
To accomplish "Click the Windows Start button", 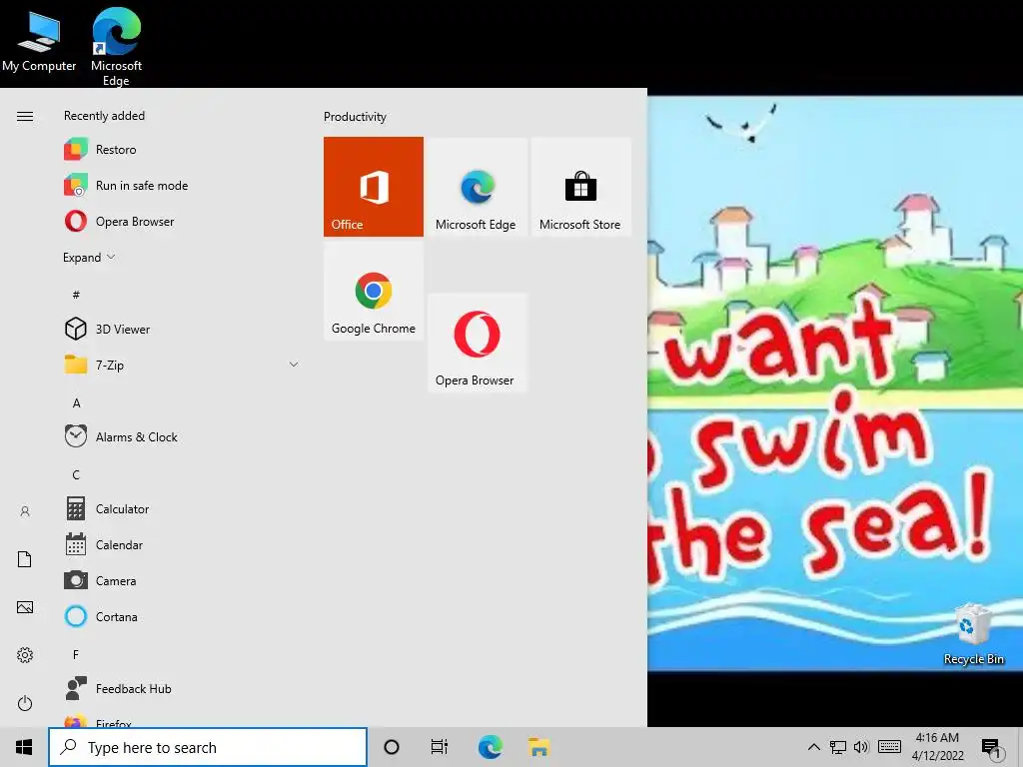I will click(24, 747).
